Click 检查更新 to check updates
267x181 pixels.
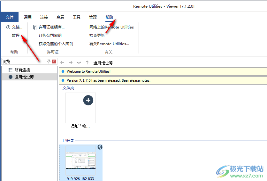coord(97,36)
